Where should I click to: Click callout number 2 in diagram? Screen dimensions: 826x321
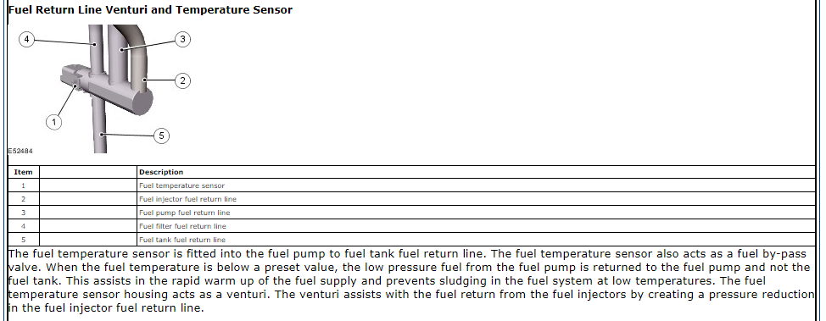pos(182,81)
